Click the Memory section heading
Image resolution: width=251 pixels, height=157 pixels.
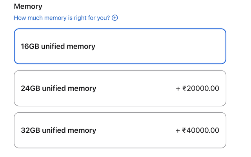pyautogui.click(x=28, y=6)
